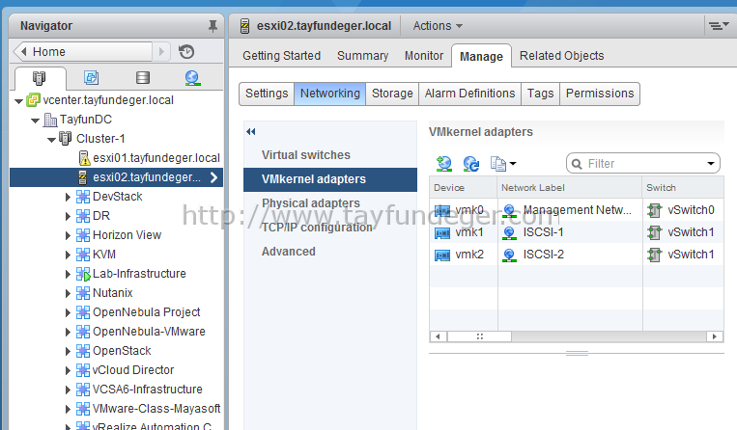This screenshot has width=737, height=430.
Task: Sort by Switch column header
Action: (x=683, y=188)
